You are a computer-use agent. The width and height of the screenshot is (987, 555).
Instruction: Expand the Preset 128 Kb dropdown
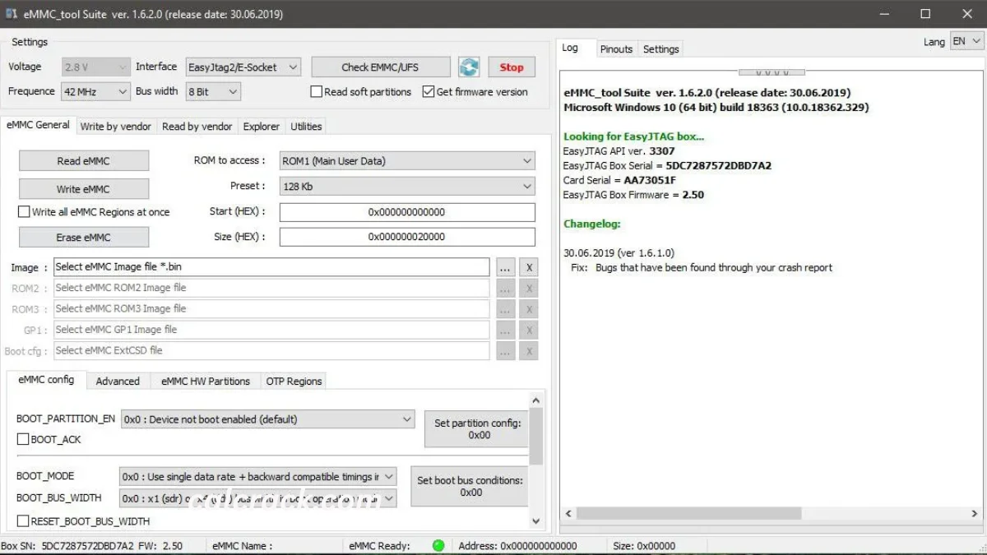407,187
